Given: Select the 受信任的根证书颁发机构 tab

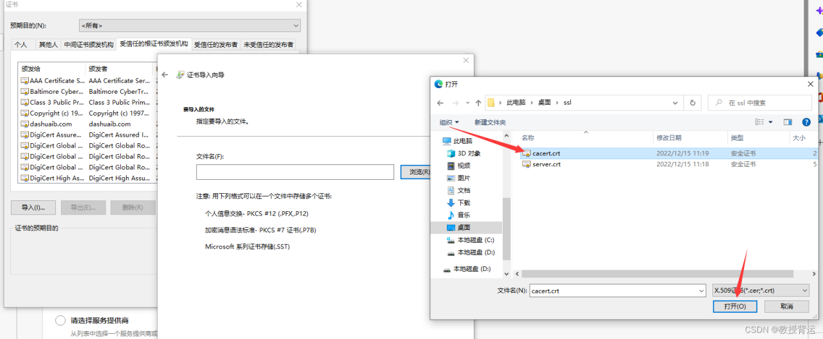Looking at the screenshot, I should 154,44.
